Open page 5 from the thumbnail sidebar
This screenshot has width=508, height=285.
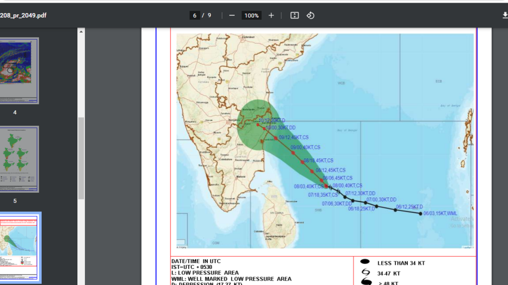pos(19,159)
